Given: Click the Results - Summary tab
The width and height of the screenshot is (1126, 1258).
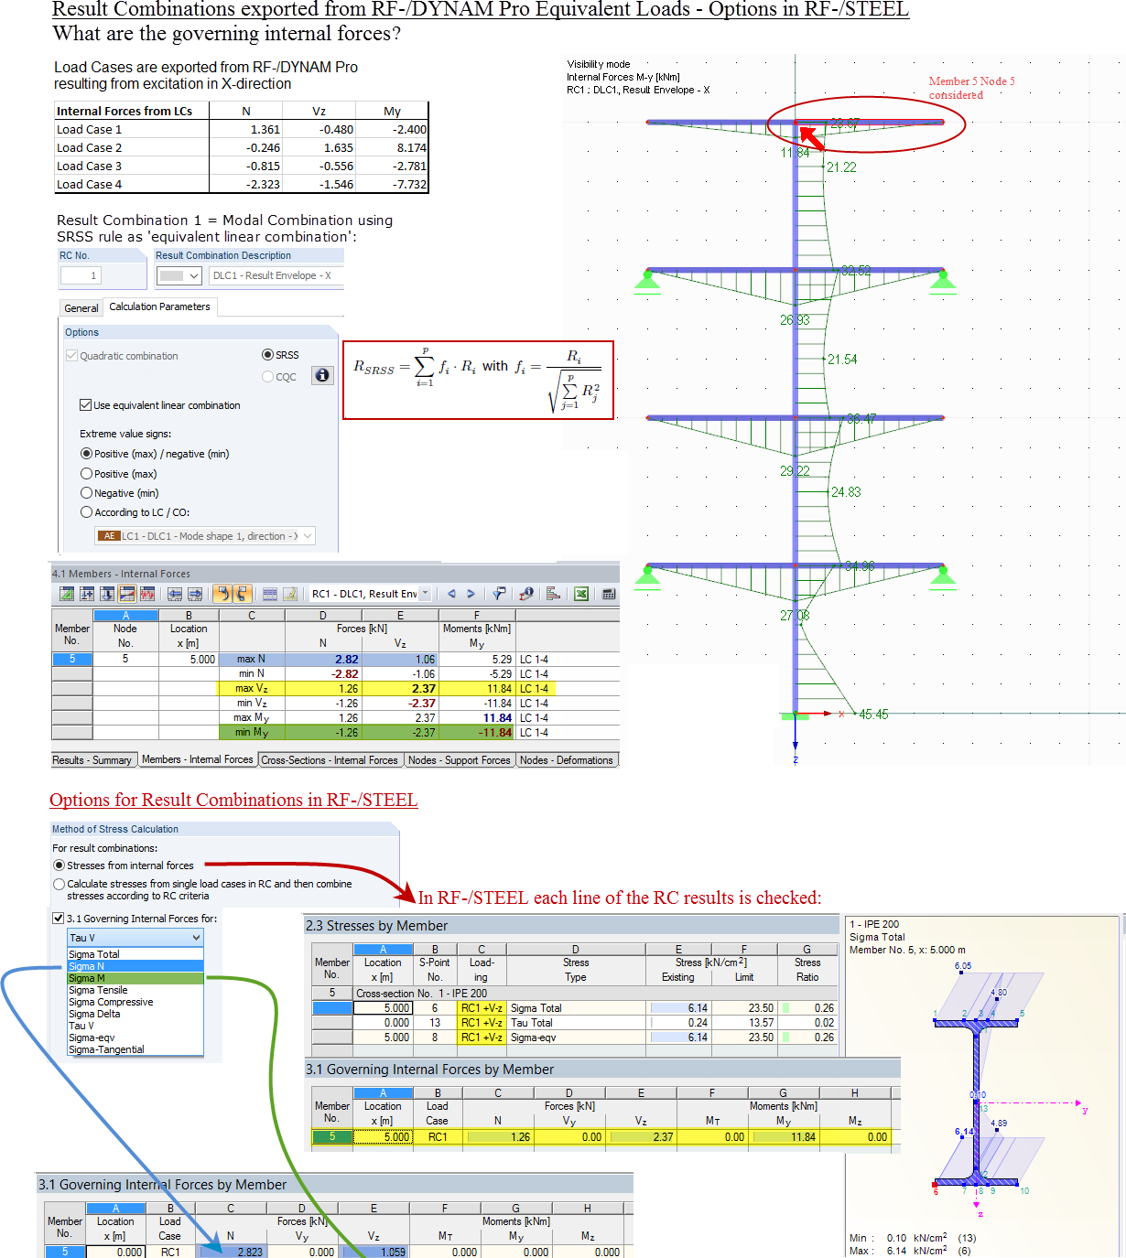Looking at the screenshot, I should pos(93,759).
